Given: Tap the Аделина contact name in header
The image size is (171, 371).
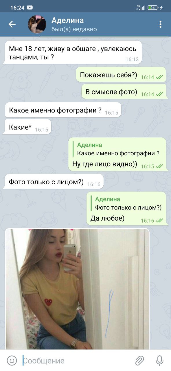Looking at the screenshot, I should [68, 20].
